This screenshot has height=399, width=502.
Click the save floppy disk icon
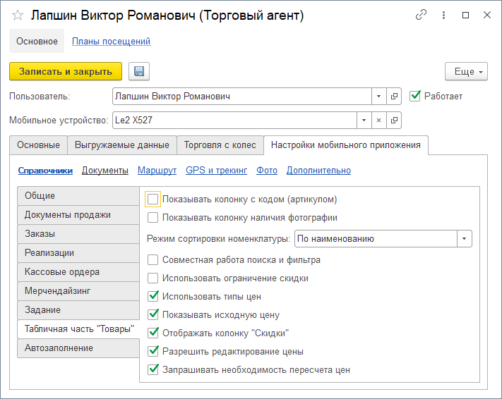[x=139, y=71]
